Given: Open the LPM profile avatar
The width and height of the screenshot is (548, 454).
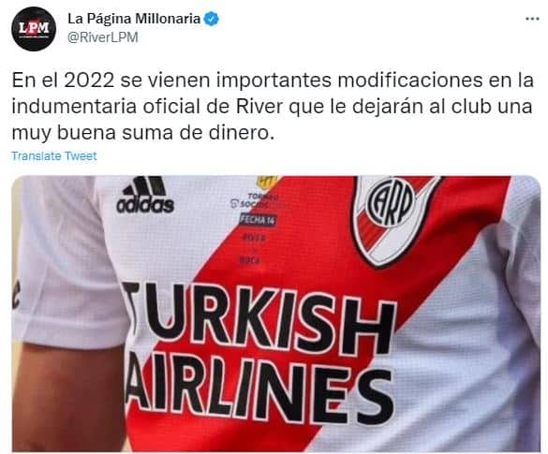Looking at the screenshot, I should point(34,29).
